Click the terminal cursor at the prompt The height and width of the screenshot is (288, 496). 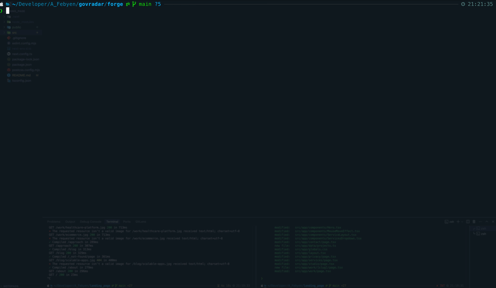[8, 11]
